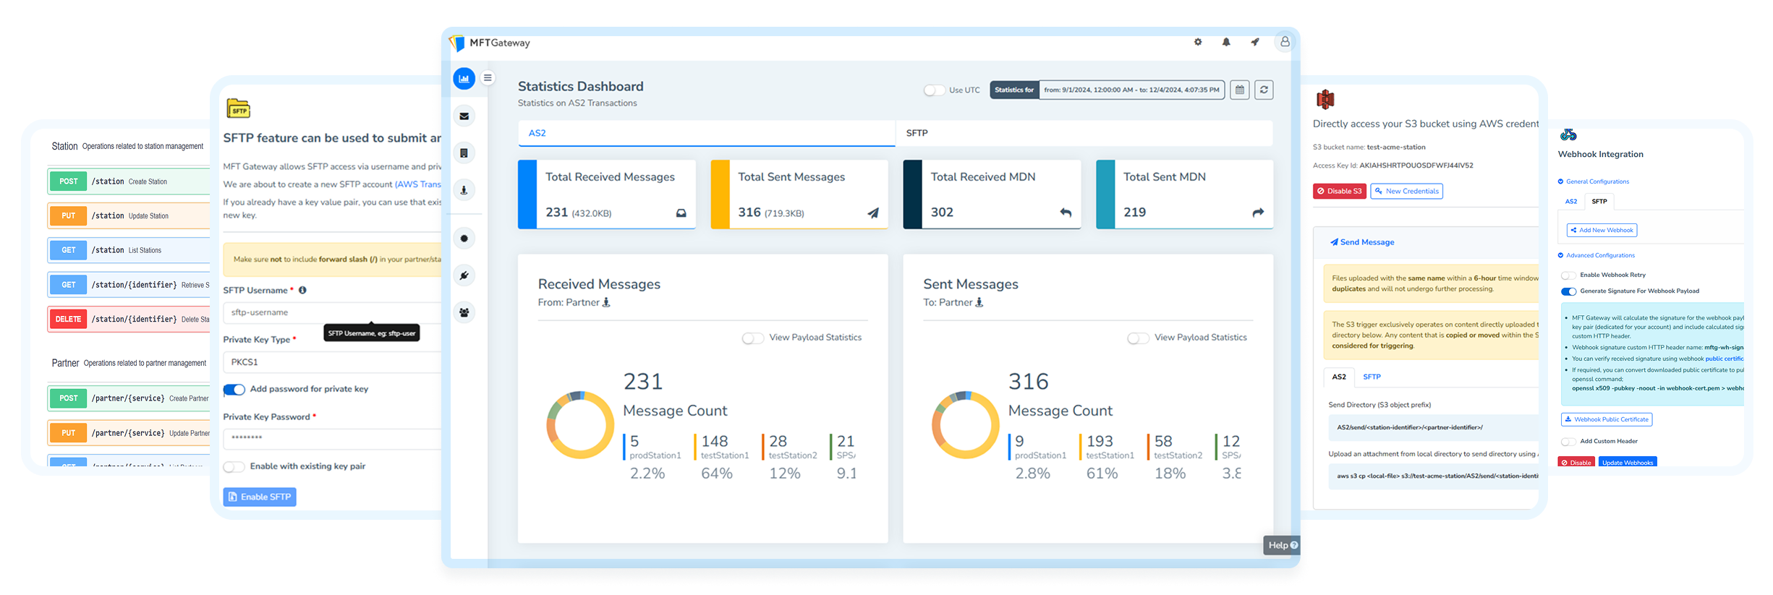Open the user profile avatar icon

tap(1285, 43)
